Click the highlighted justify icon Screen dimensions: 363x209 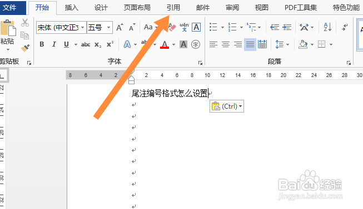click(250, 44)
